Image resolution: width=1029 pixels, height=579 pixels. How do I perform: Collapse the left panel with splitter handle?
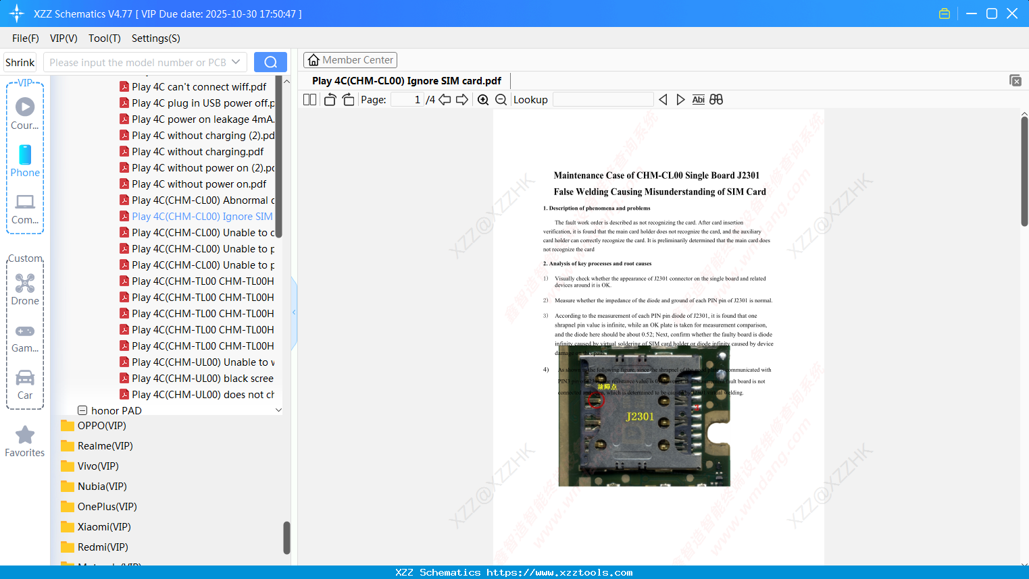tap(294, 312)
